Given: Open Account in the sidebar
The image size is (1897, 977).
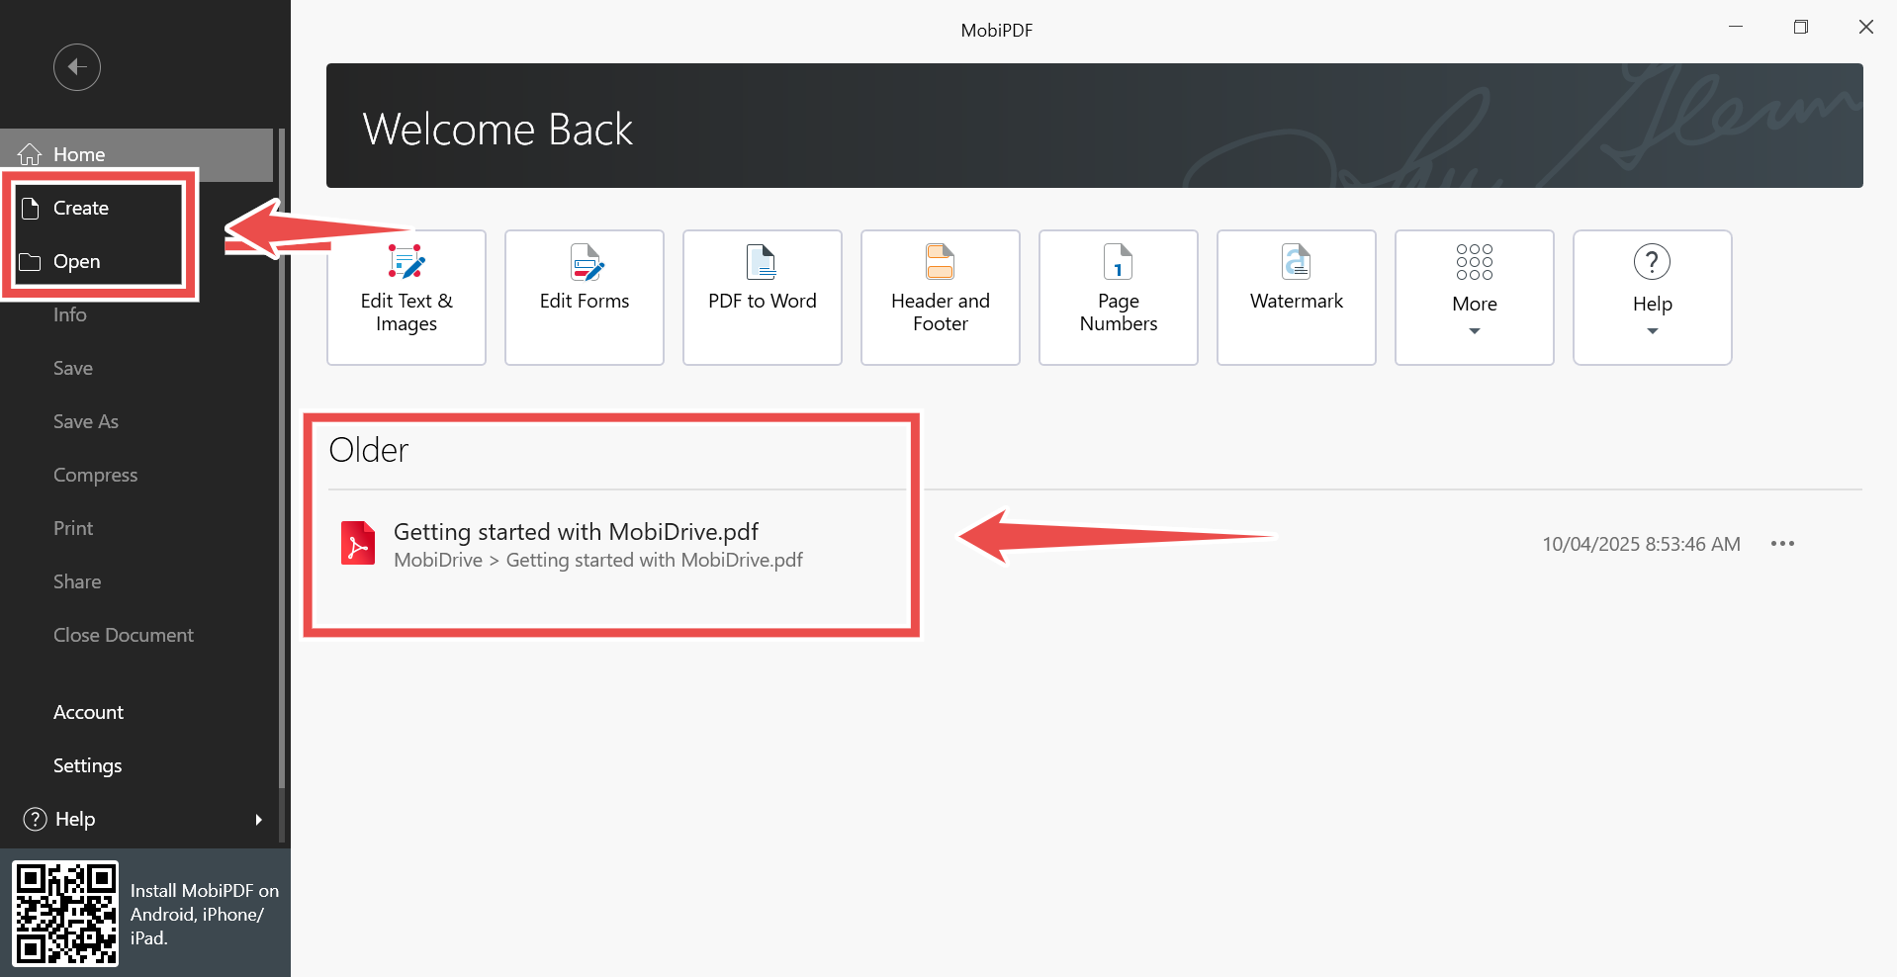Looking at the screenshot, I should [x=88, y=712].
